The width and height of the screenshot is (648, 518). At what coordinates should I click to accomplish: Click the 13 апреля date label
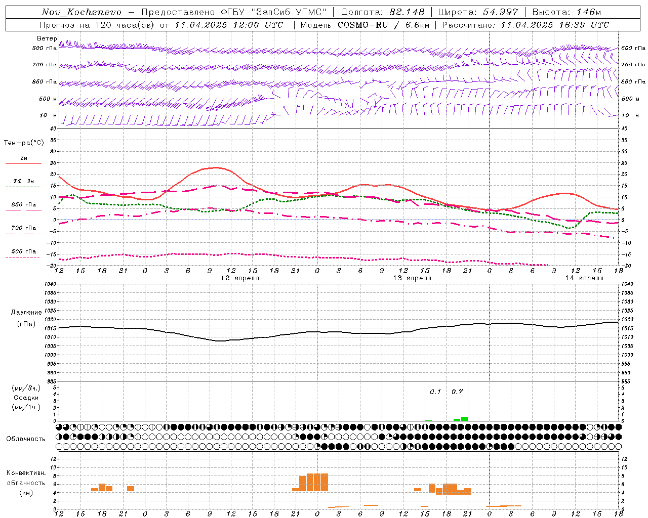coord(412,278)
